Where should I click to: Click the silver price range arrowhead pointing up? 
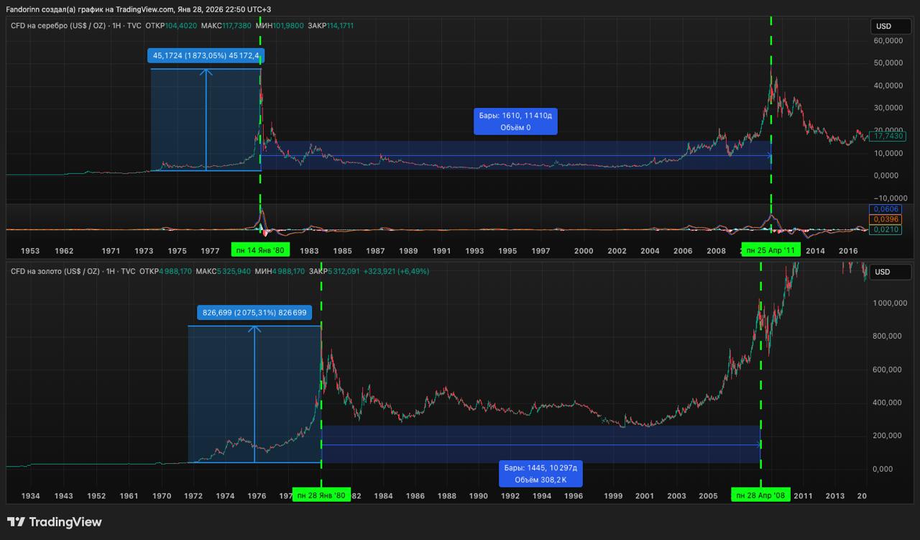pyautogui.click(x=206, y=72)
